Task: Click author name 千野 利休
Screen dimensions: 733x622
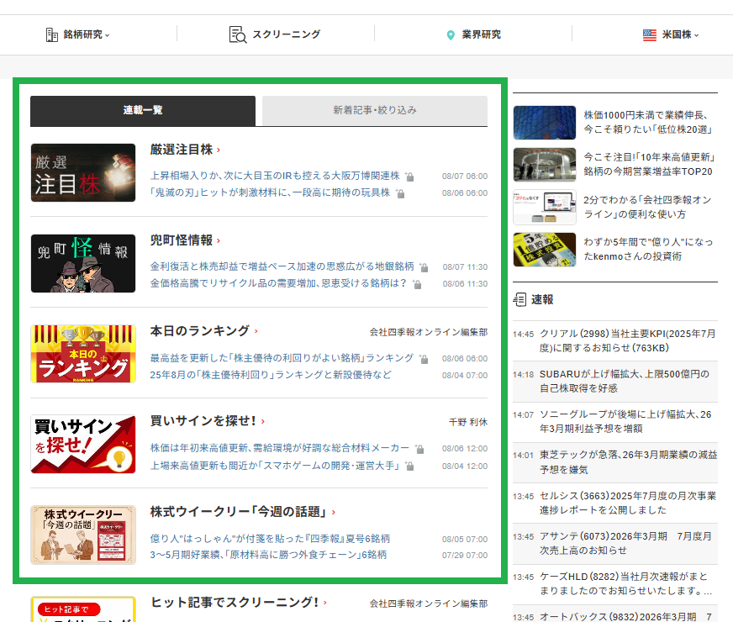Action: click(x=467, y=422)
